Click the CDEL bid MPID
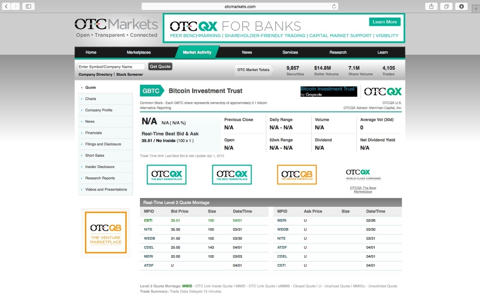Screen dimensions: 480x300 click(149, 247)
